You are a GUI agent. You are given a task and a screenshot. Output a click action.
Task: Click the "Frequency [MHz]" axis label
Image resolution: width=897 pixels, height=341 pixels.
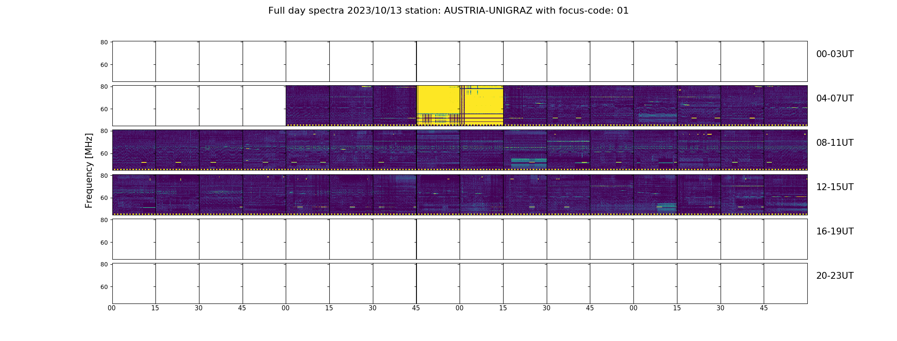pyautogui.click(x=89, y=171)
